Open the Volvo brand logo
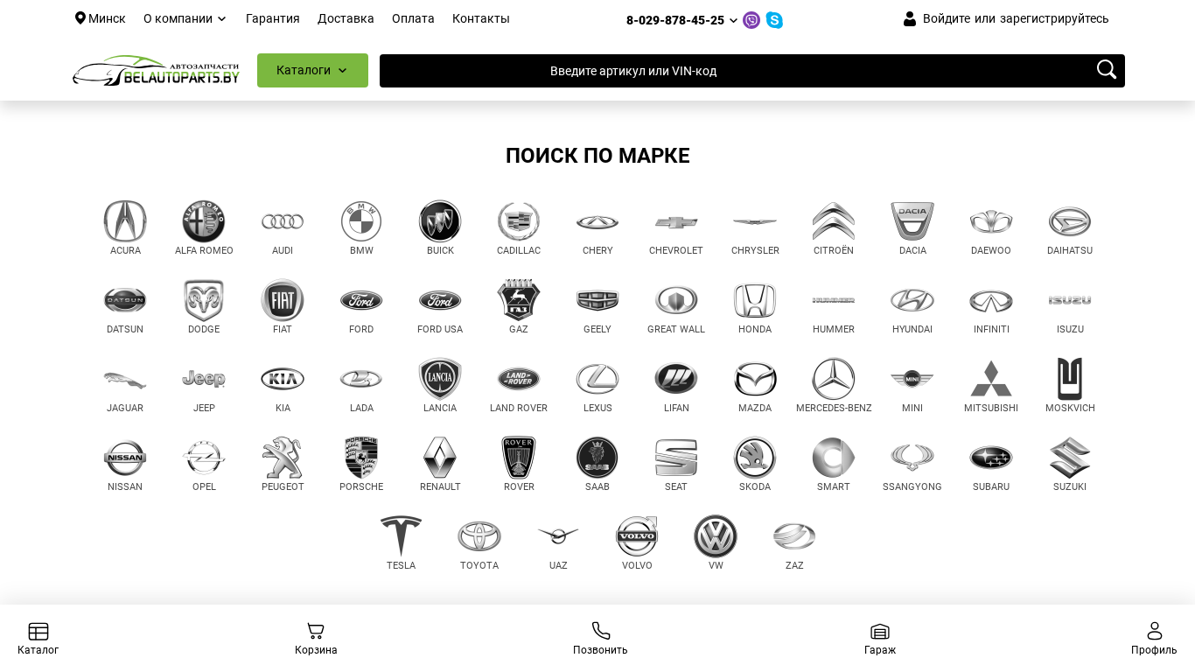 pos(637,536)
